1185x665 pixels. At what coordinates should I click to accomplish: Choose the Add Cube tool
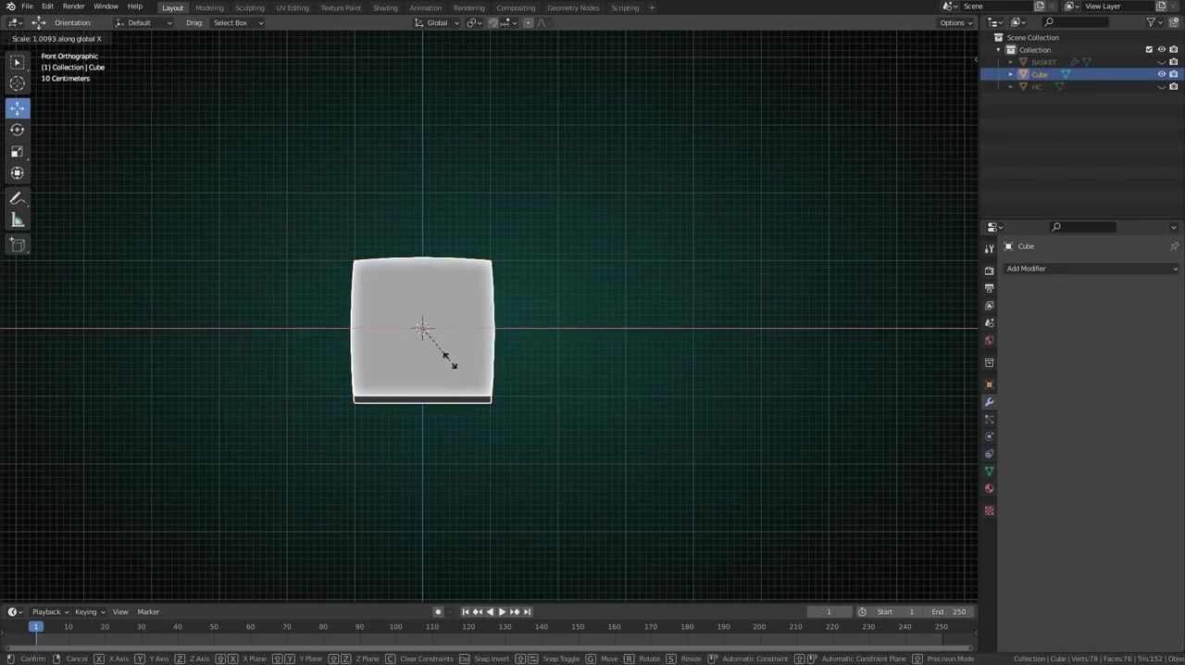(17, 245)
